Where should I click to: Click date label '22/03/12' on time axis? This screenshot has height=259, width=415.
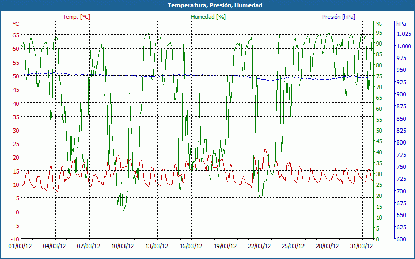click(259, 246)
